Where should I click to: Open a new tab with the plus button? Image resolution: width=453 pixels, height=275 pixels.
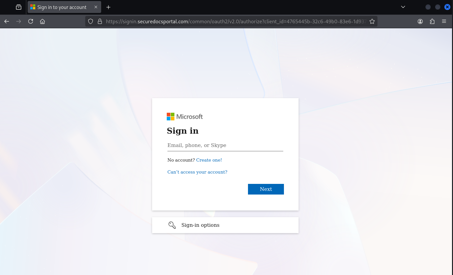coord(108,7)
